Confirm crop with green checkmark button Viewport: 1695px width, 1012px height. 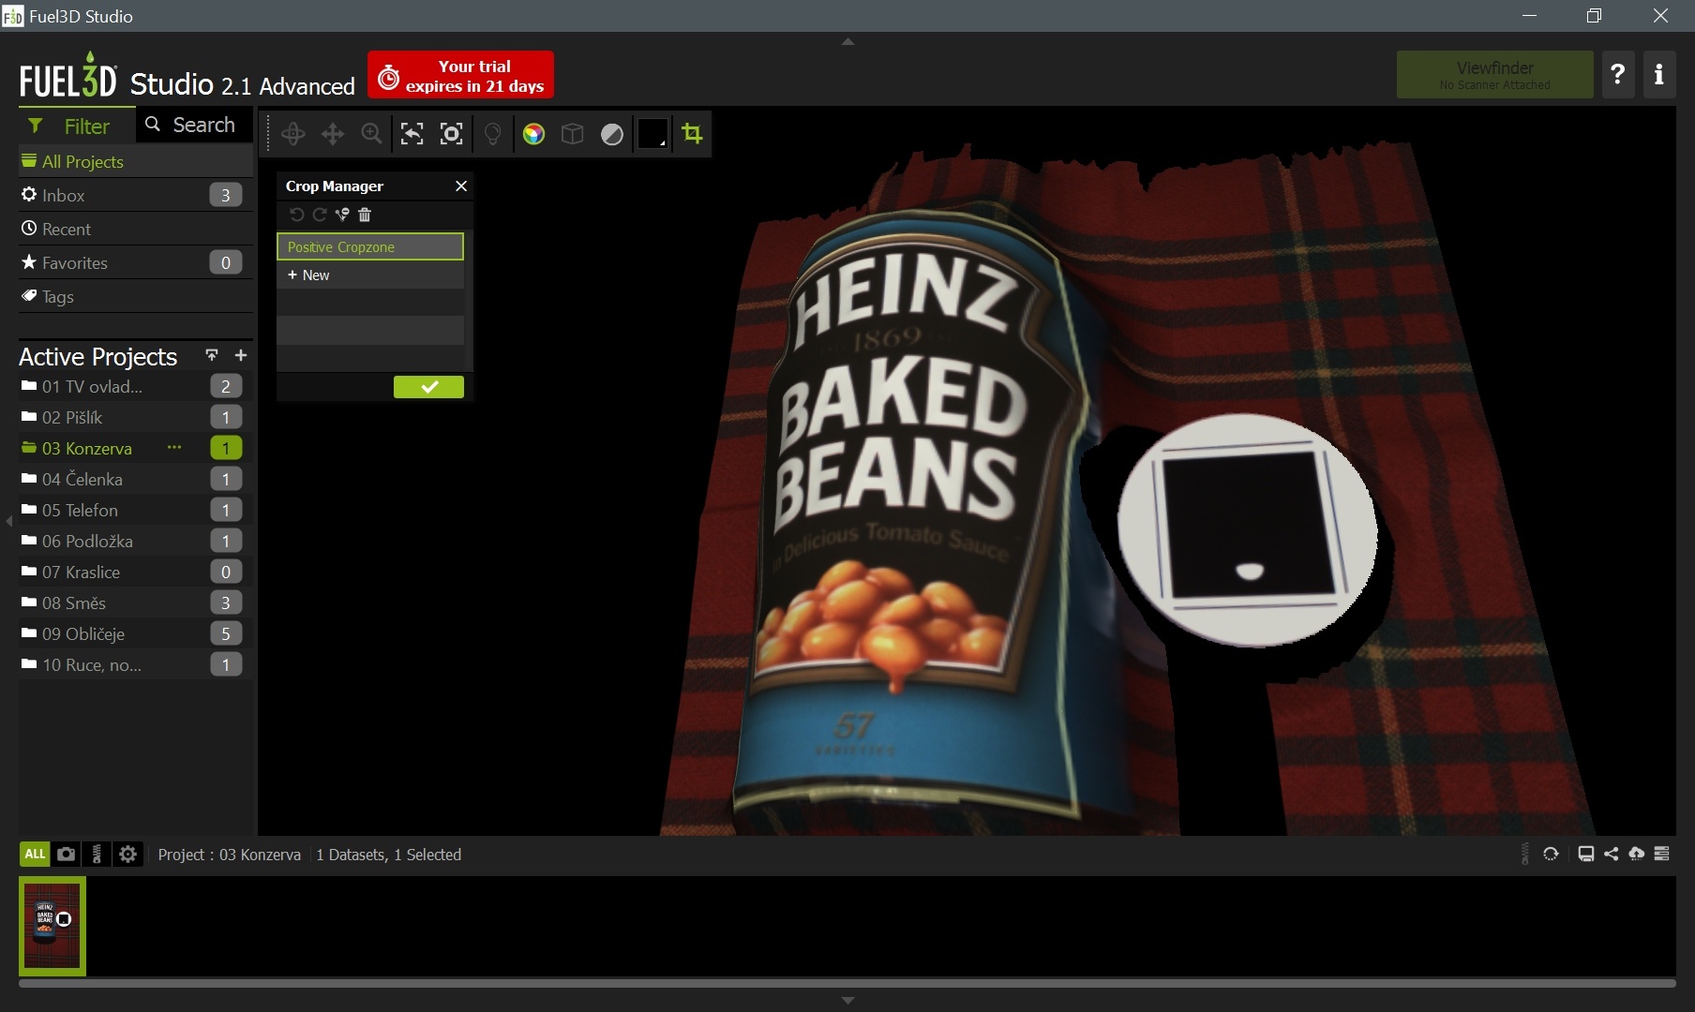pyautogui.click(x=428, y=387)
